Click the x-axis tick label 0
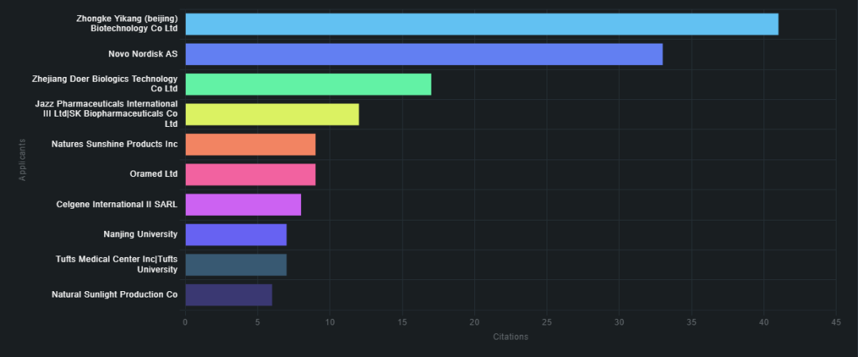Image resolution: width=858 pixels, height=357 pixels. tap(185, 323)
